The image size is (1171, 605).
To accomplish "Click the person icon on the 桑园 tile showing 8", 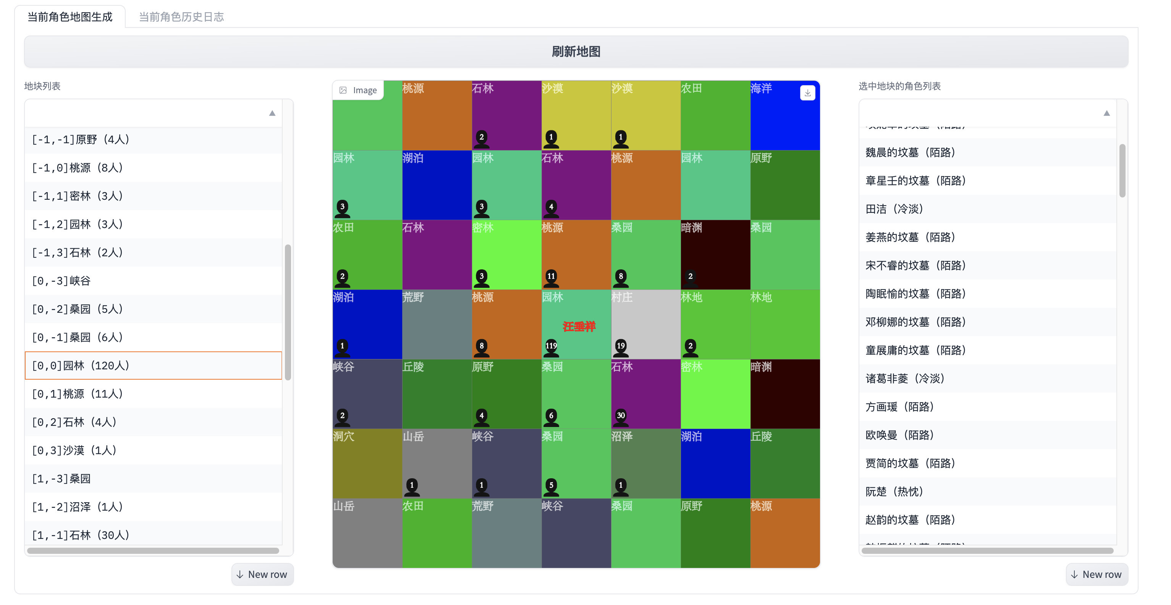I will coord(621,278).
